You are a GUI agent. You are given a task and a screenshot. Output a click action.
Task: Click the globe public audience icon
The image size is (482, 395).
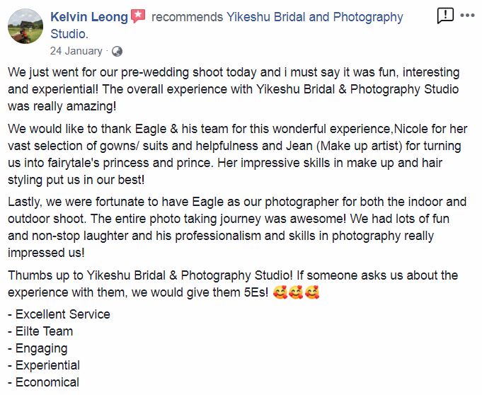click(x=117, y=52)
